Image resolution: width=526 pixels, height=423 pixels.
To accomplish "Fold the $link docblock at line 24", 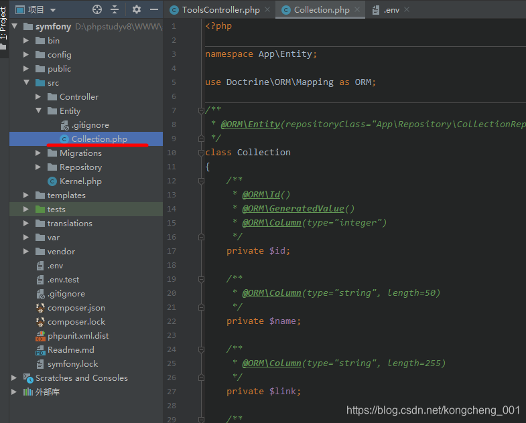I will click(x=201, y=349).
